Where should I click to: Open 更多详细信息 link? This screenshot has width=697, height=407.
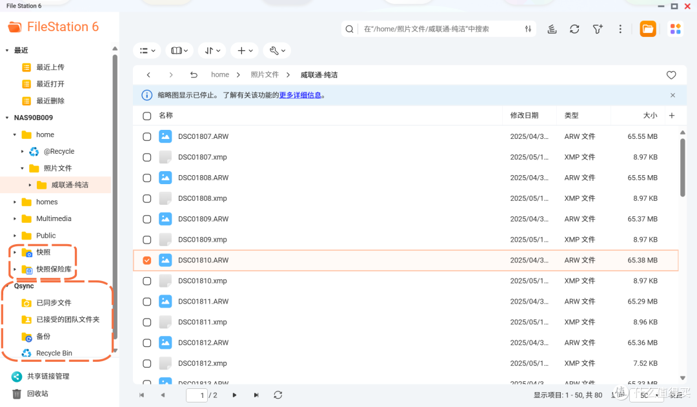300,95
